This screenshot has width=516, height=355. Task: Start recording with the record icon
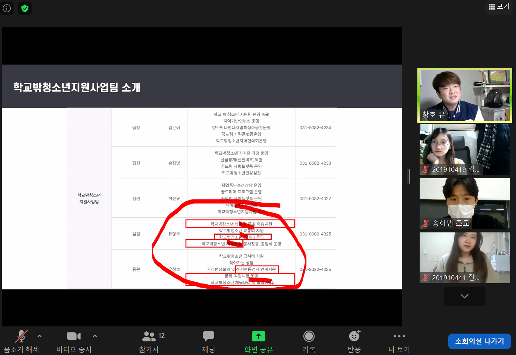point(309,336)
